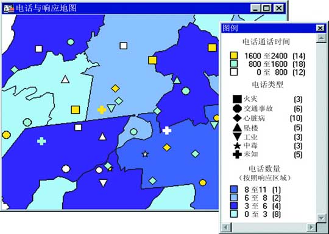Click the 电话数量 legend heading
Viewport: 329px width, 234px height.
pos(264,169)
